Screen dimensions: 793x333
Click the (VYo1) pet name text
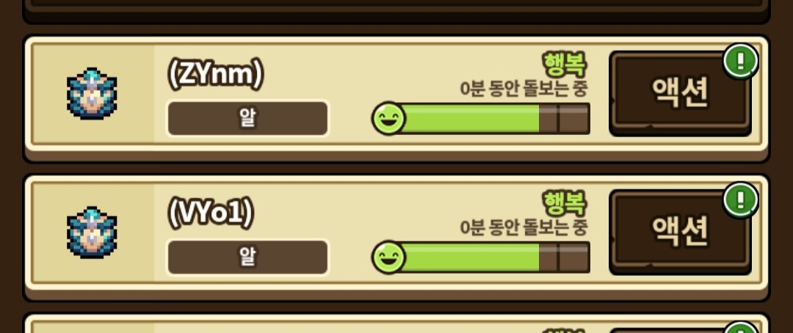pyautogui.click(x=211, y=215)
